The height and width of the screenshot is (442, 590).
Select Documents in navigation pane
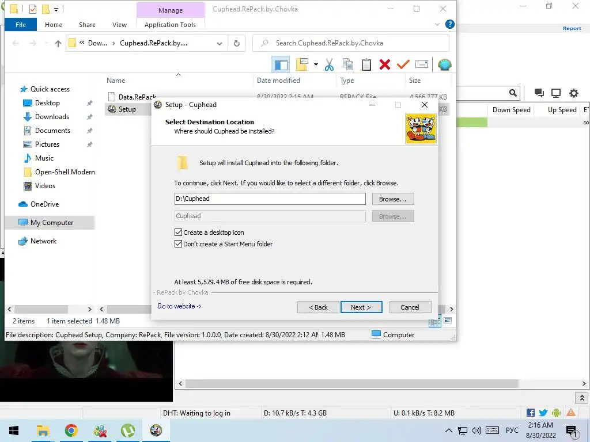coord(52,131)
